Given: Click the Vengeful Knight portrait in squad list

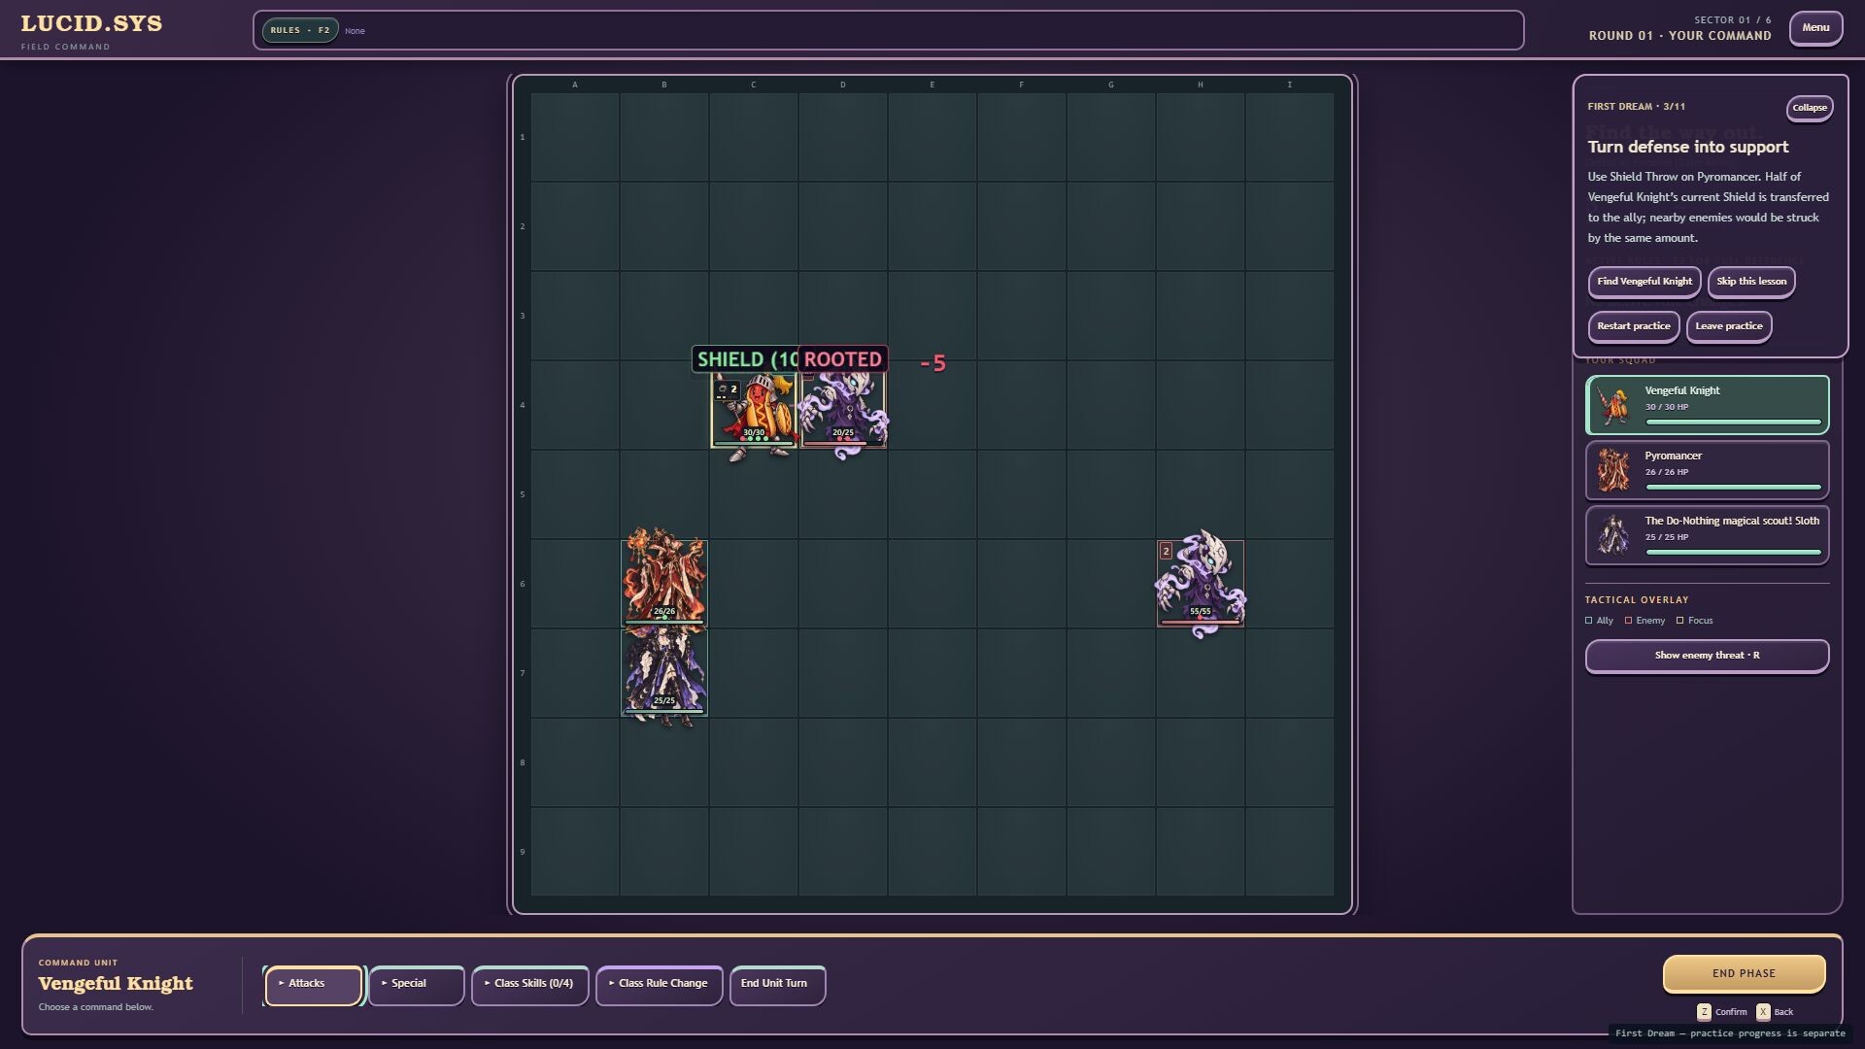Looking at the screenshot, I should pyautogui.click(x=1613, y=406).
